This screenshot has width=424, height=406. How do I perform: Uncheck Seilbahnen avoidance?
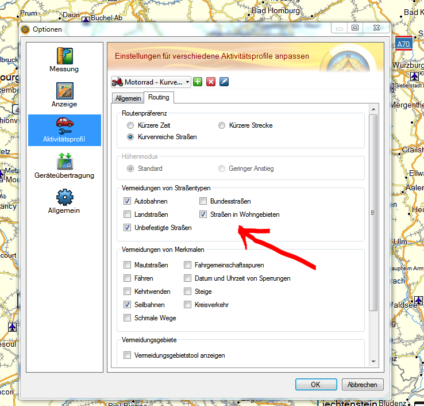(x=127, y=305)
